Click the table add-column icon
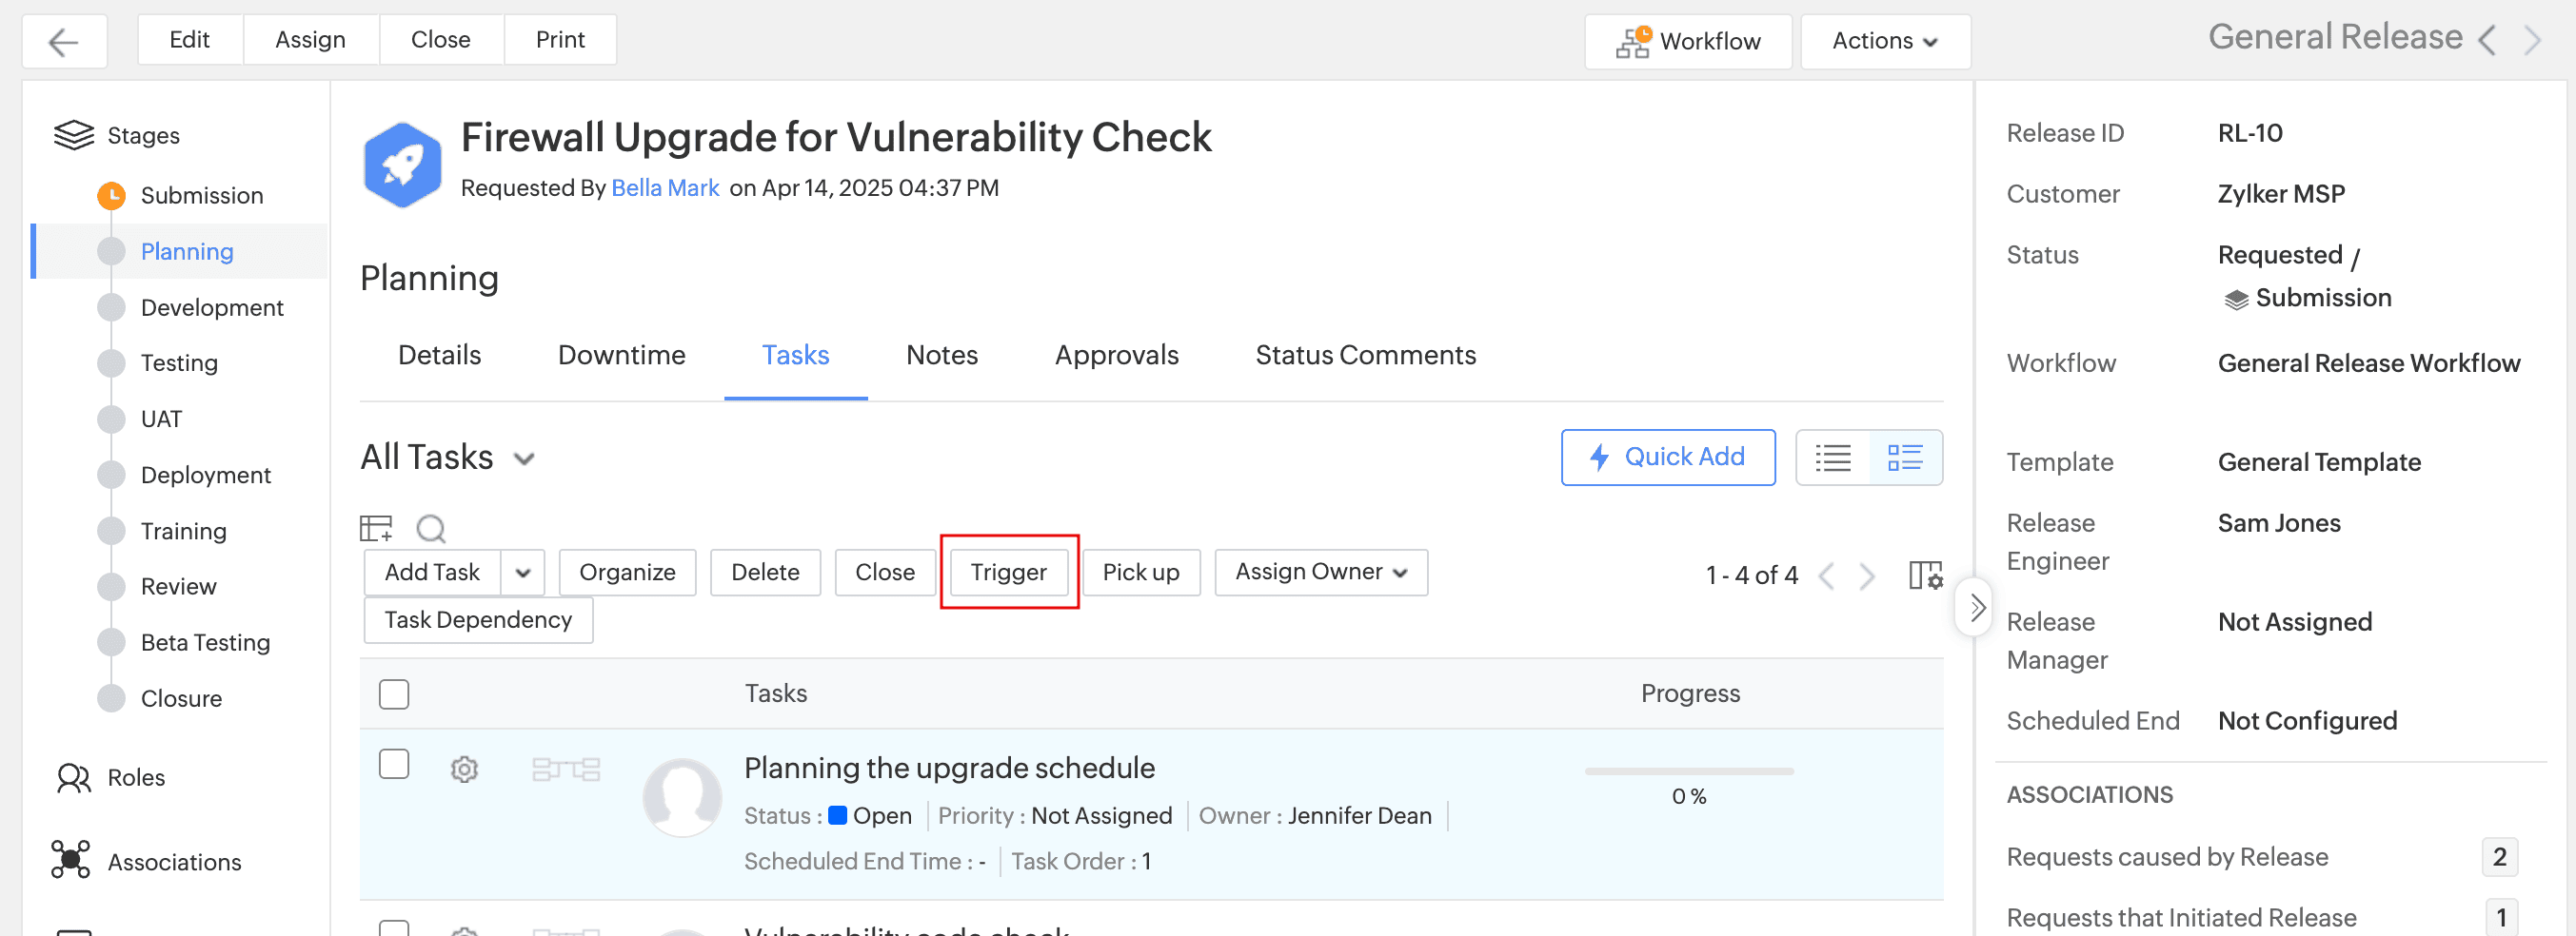The height and width of the screenshot is (936, 2576). click(376, 527)
